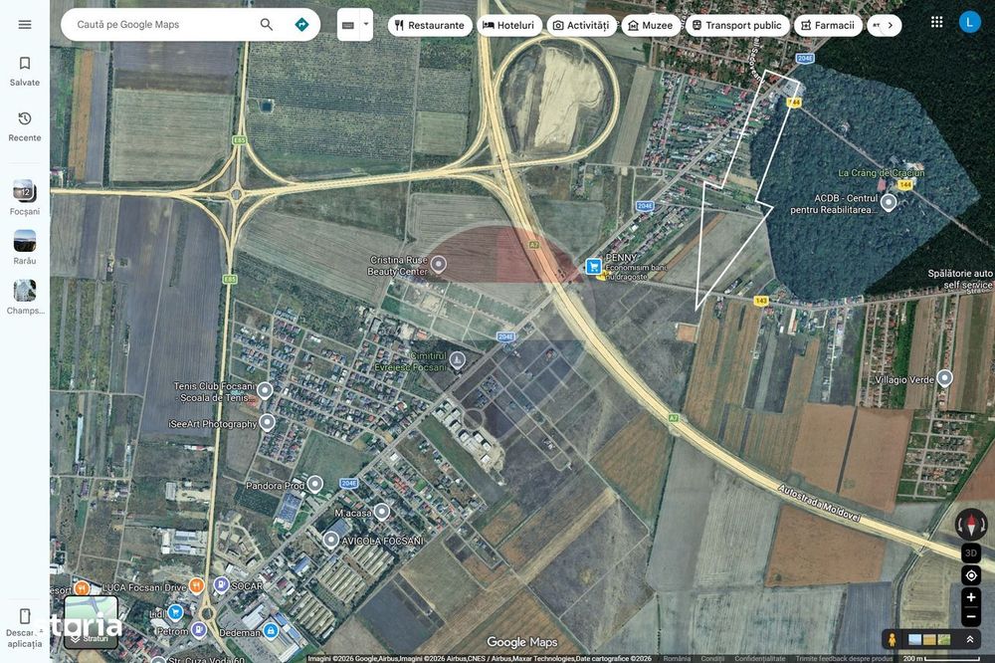Click the Villagio Verde pin
The height and width of the screenshot is (663, 995).
(x=945, y=378)
